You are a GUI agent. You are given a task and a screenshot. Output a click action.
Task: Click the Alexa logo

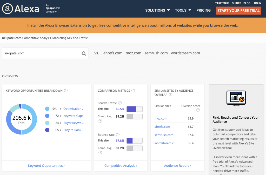[21, 9]
